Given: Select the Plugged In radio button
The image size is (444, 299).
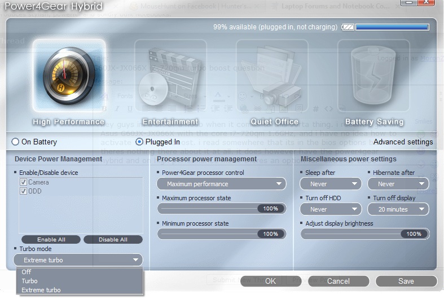Looking at the screenshot, I should point(139,142).
